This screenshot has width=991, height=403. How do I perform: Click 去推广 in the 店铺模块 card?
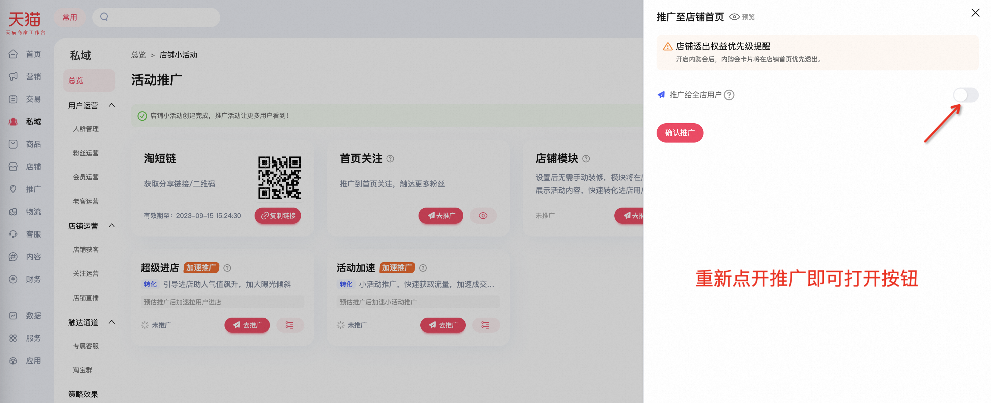[x=629, y=216]
